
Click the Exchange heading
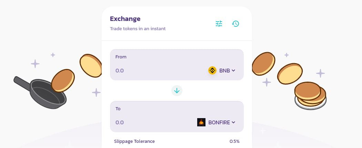[x=125, y=19]
